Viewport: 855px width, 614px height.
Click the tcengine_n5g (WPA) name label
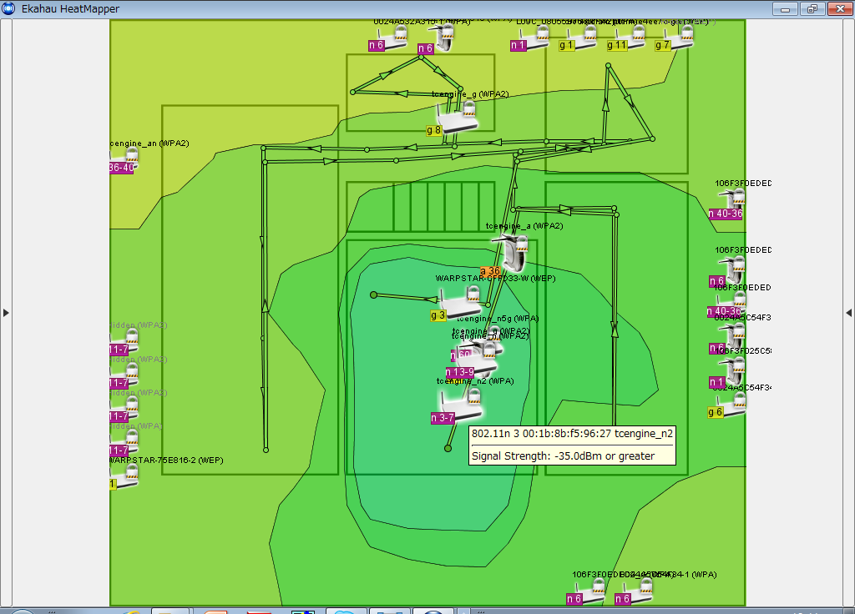point(498,319)
